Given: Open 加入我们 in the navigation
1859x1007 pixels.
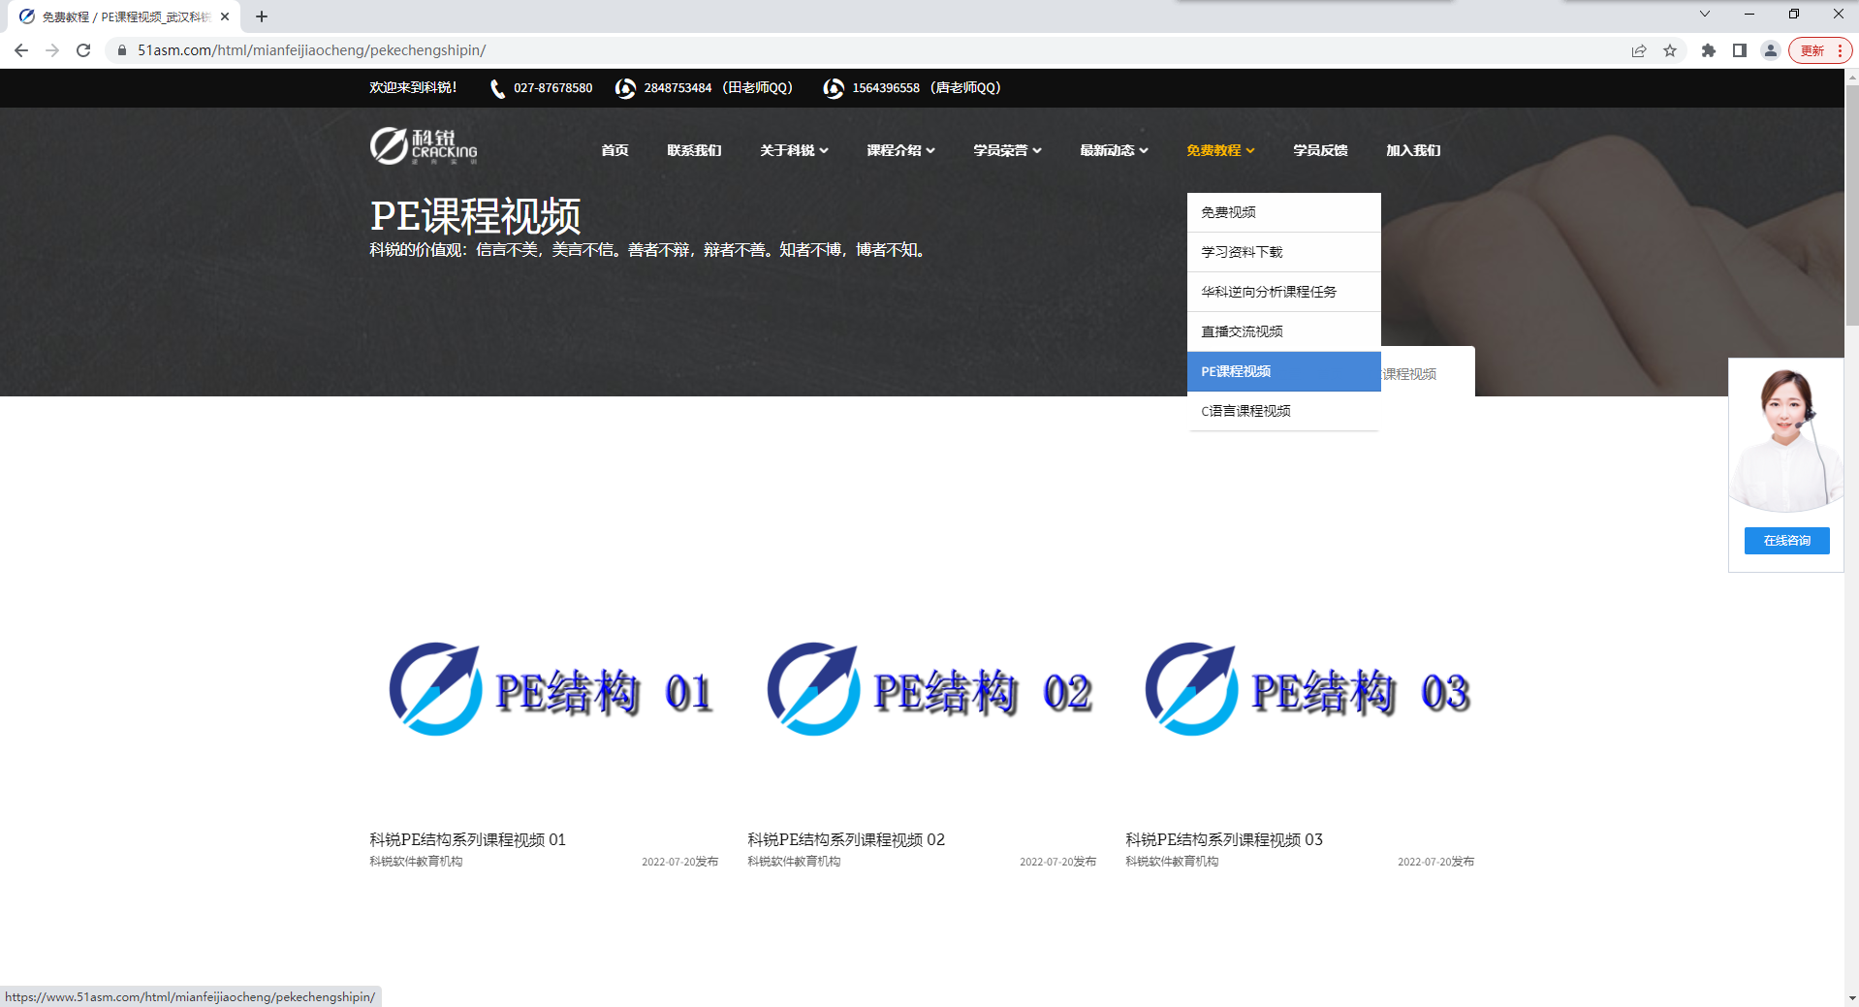Looking at the screenshot, I should [1413, 150].
